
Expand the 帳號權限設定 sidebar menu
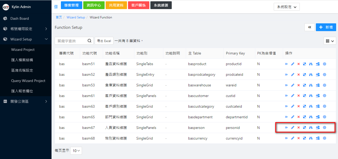pyautogui.click(x=25, y=29)
